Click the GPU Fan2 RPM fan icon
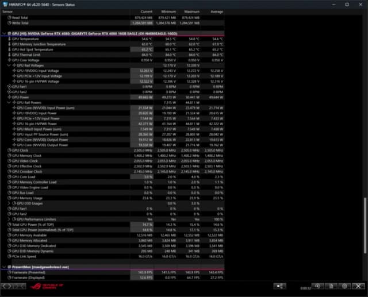The image size is (368, 297). tap(9, 92)
